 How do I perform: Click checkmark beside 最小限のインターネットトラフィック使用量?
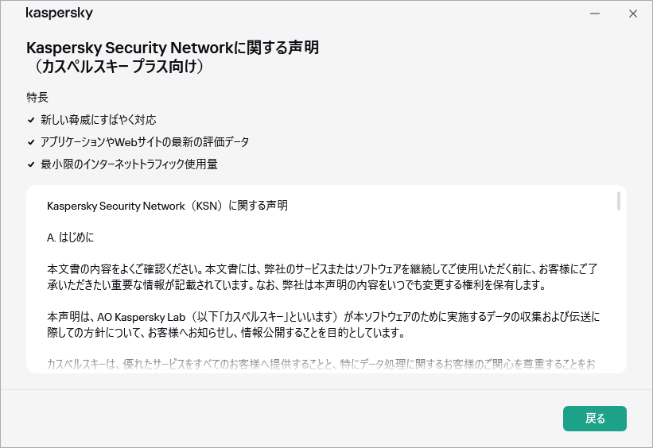click(x=30, y=164)
